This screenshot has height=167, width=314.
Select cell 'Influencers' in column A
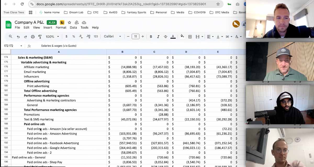[x=59, y=76]
